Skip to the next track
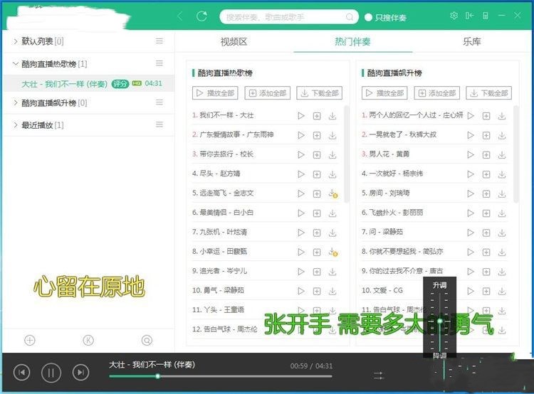Screen dimensions: 534x394 click(x=80, y=372)
